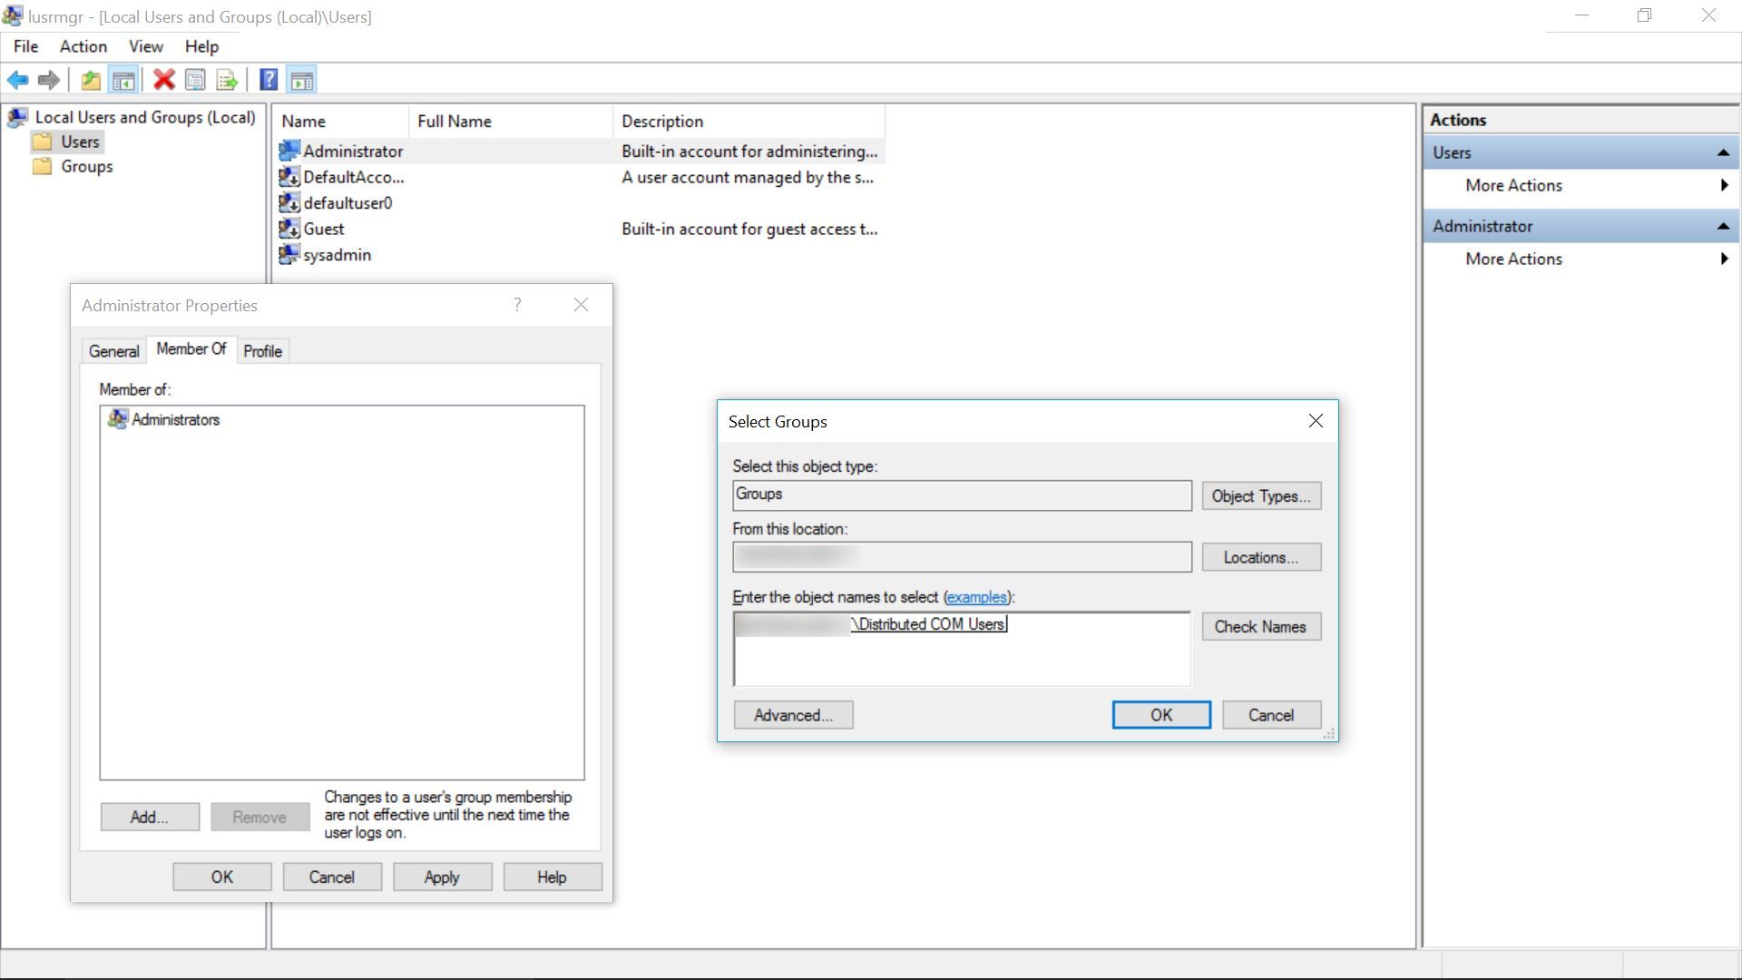This screenshot has height=980, width=1742.
Task: Select the Groups folder in the left tree
Action: [86, 166]
